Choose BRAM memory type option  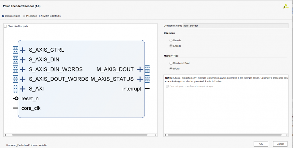[171, 69]
